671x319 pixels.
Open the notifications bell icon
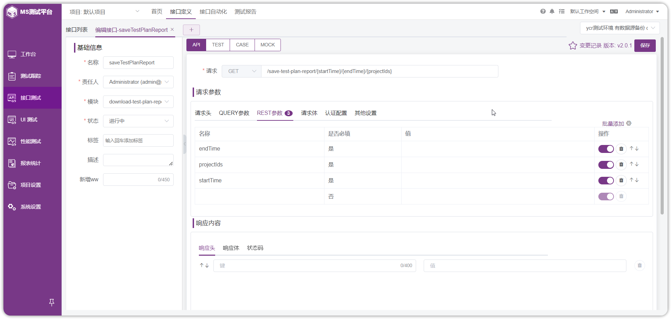[x=552, y=11]
